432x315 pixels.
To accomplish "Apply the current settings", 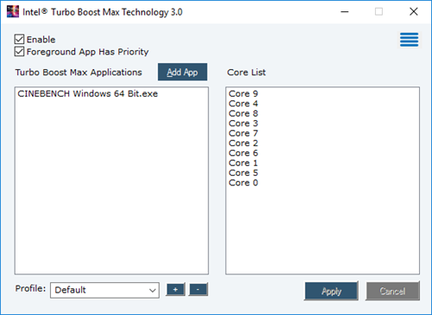I will pos(331,291).
